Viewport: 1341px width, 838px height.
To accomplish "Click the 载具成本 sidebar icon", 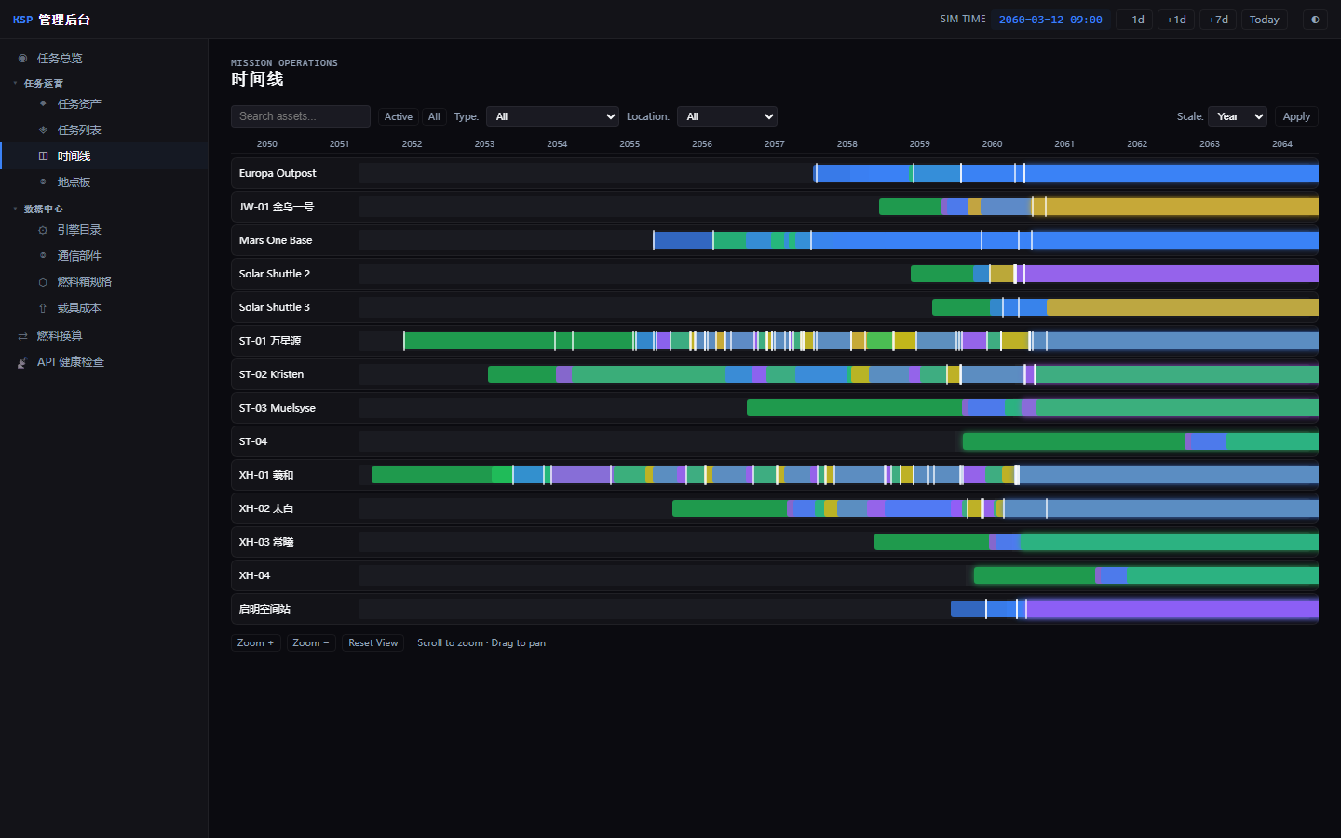I will [x=43, y=307].
